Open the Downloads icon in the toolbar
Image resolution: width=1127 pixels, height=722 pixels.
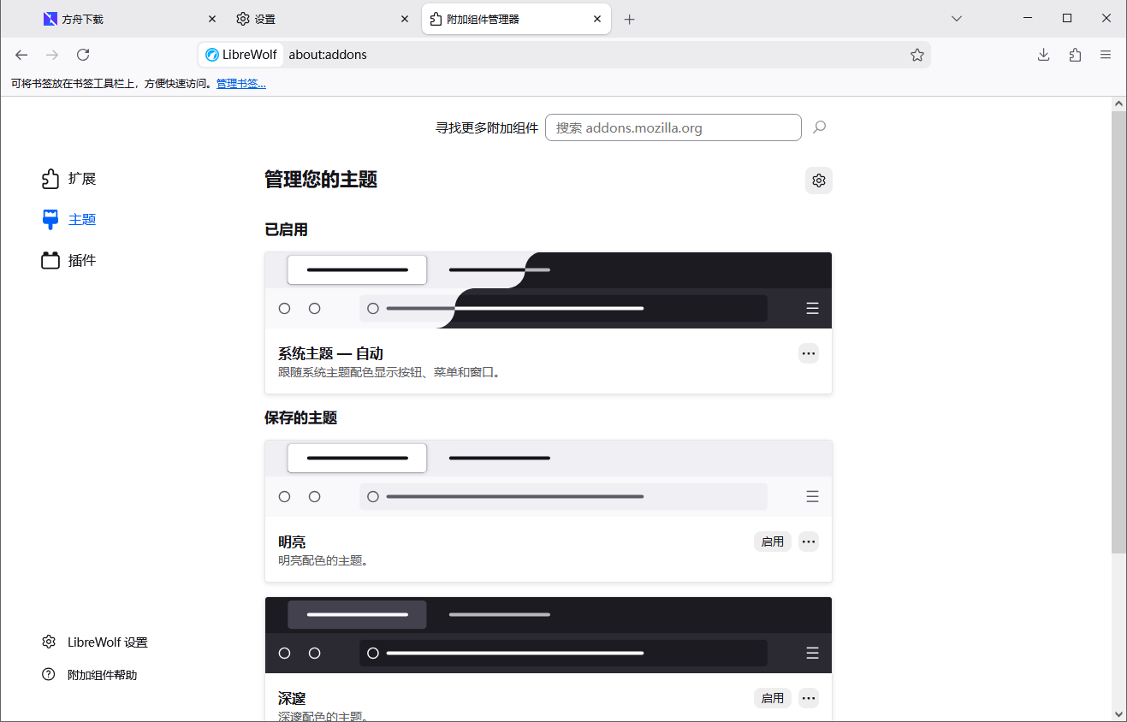pyautogui.click(x=1043, y=54)
